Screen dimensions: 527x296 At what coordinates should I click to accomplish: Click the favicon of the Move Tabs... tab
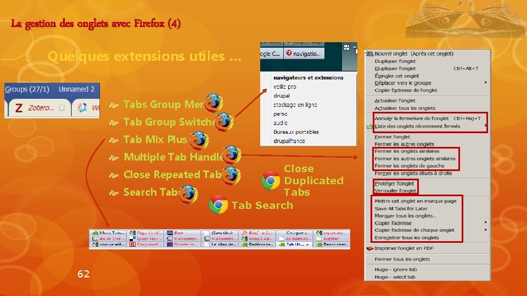(95, 232)
